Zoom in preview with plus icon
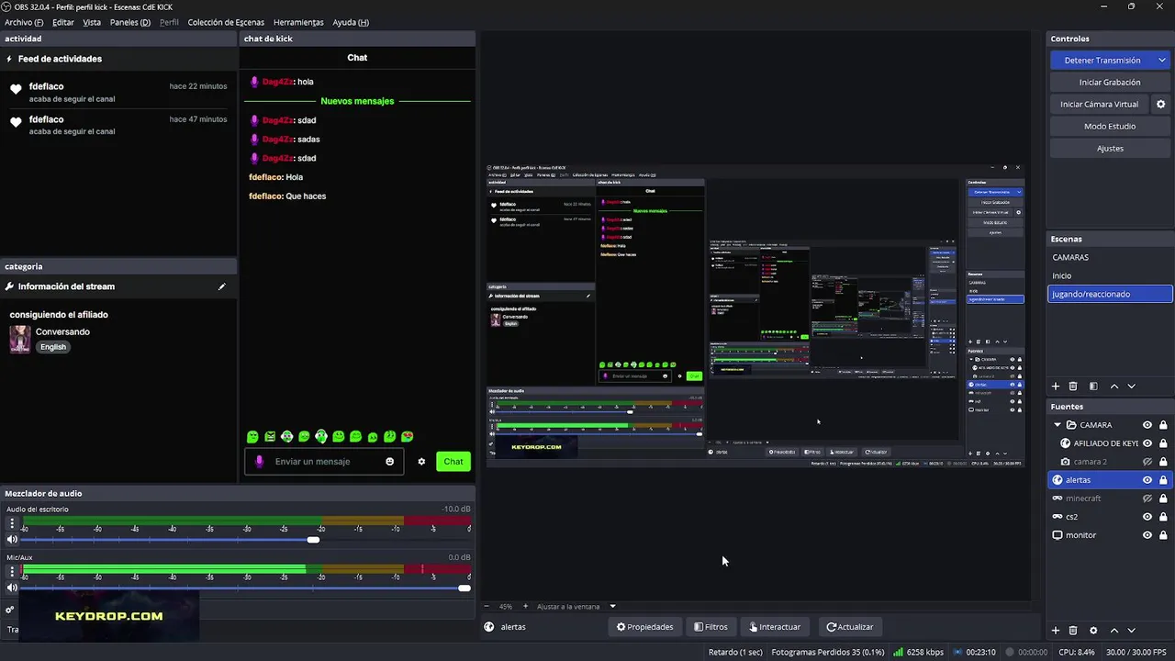The height and width of the screenshot is (661, 1175). tap(525, 606)
